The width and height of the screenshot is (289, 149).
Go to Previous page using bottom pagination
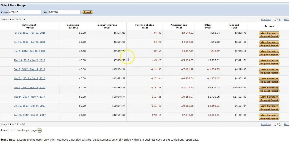[x=266, y=124]
